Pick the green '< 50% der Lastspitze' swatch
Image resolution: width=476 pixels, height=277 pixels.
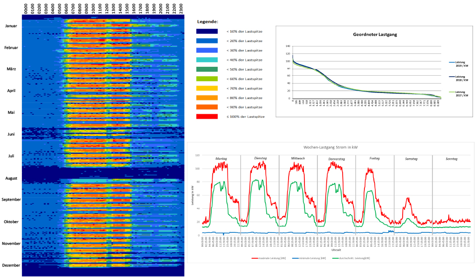click(207, 69)
